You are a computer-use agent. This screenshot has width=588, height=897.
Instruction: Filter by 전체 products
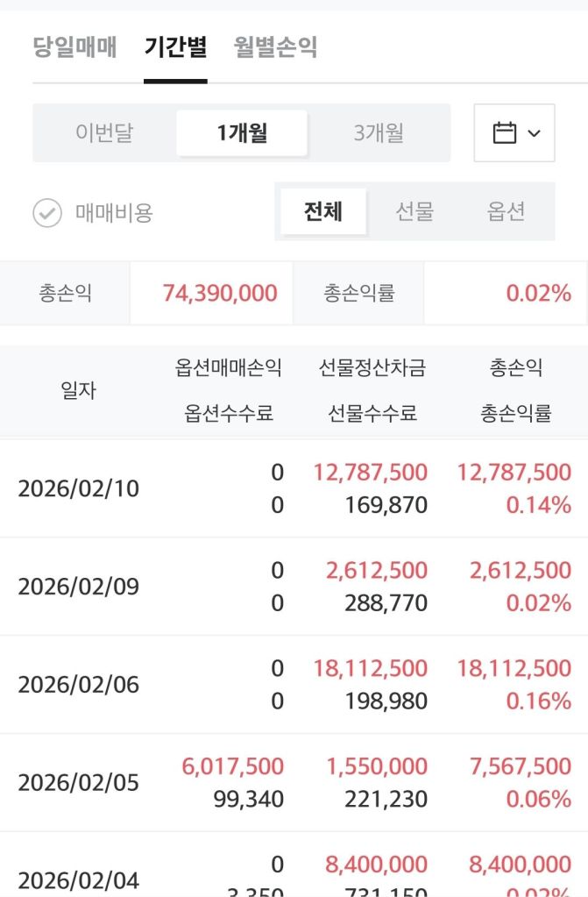pyautogui.click(x=322, y=211)
